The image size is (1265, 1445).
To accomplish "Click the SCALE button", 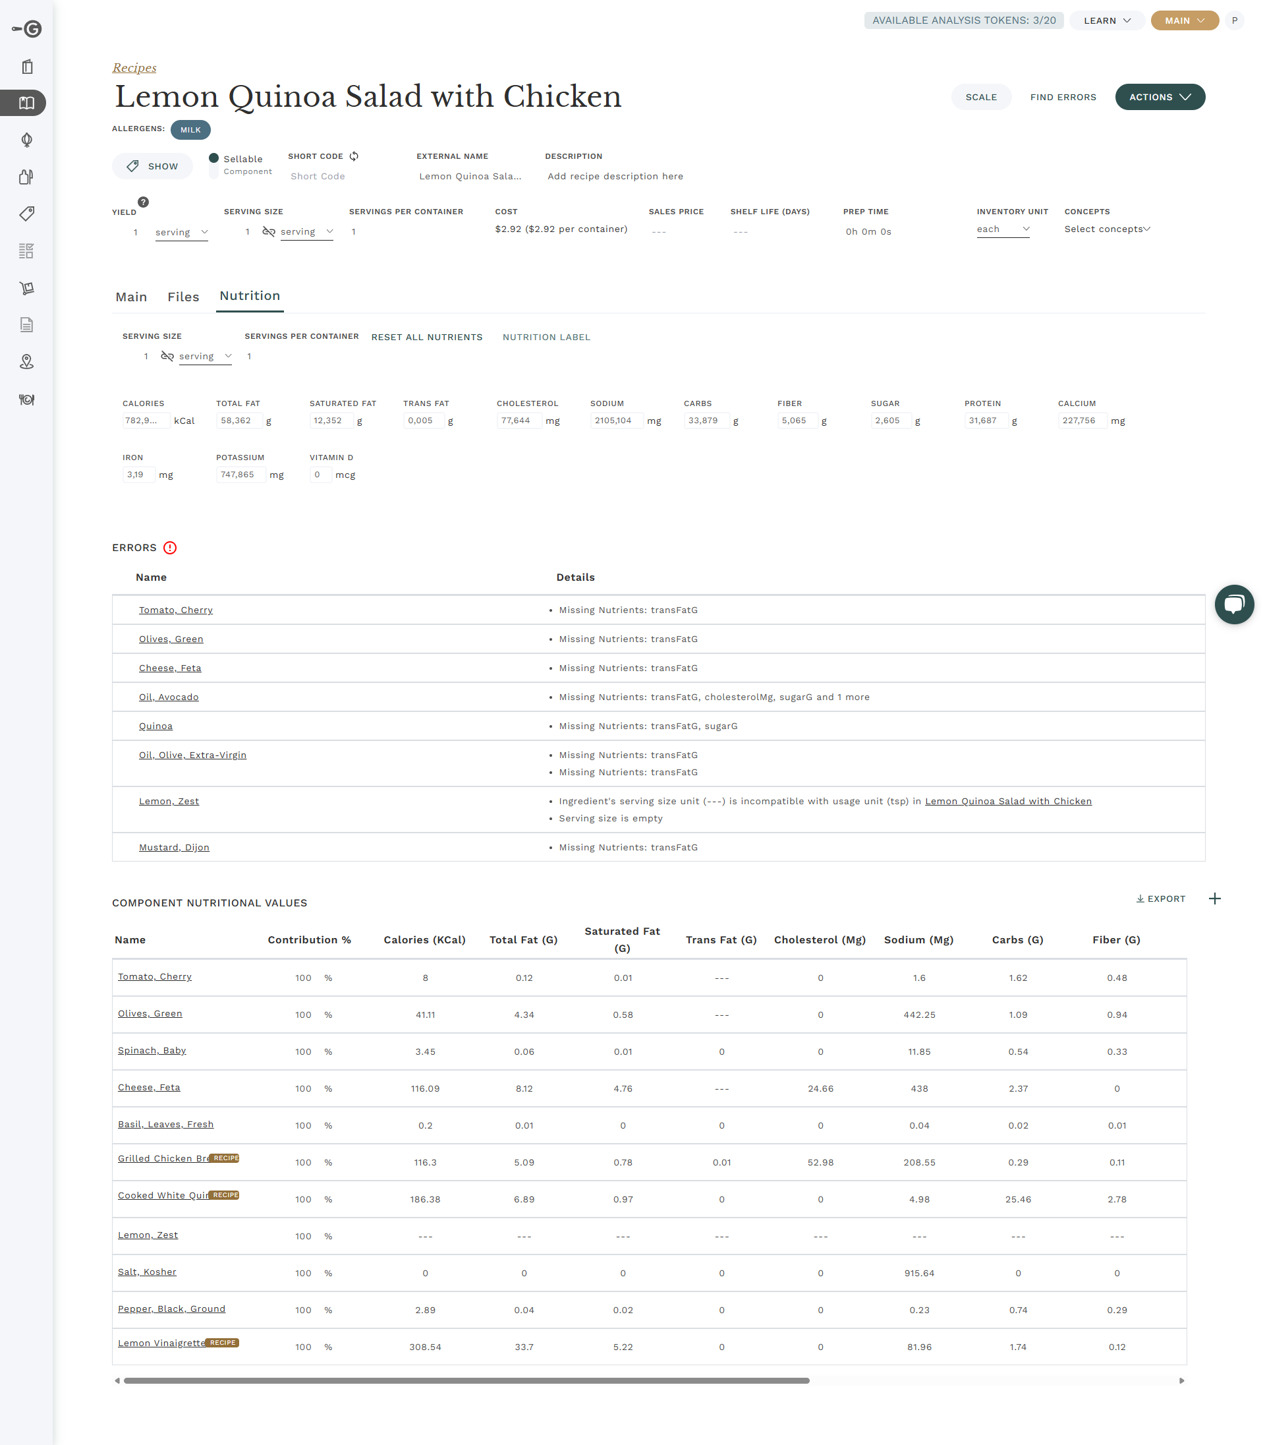I will point(980,97).
